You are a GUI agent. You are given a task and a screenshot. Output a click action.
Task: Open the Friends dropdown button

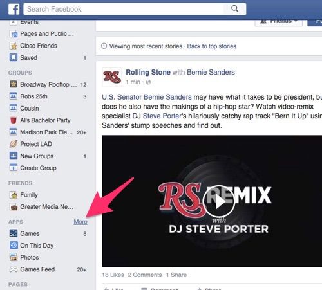pos(278,22)
